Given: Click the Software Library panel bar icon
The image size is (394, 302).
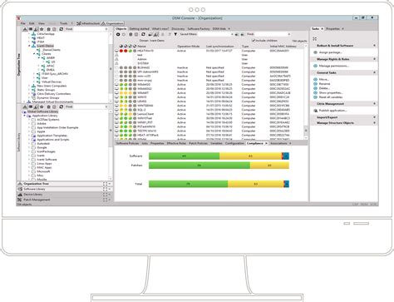Looking at the screenshot, I should [x=20, y=189].
